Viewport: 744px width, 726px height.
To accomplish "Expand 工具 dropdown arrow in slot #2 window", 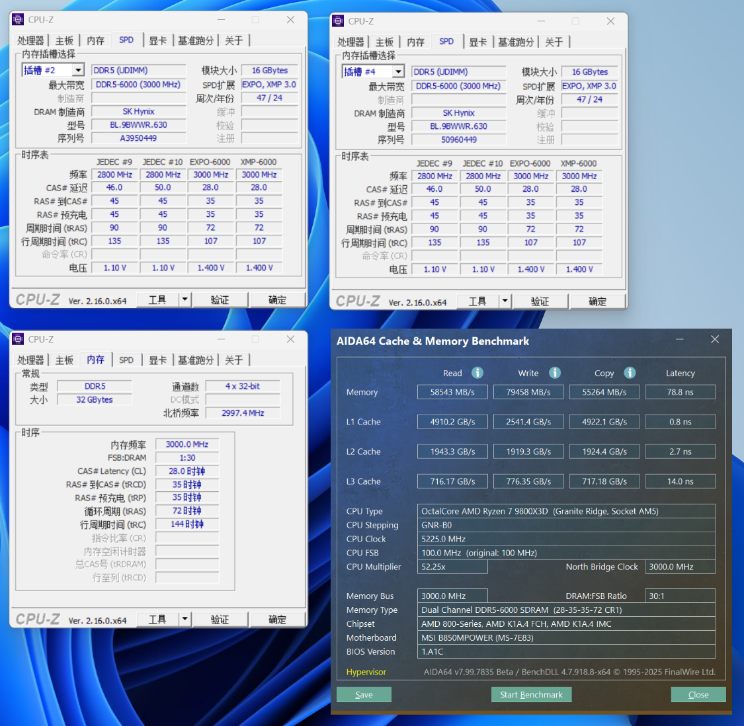I will tap(185, 300).
